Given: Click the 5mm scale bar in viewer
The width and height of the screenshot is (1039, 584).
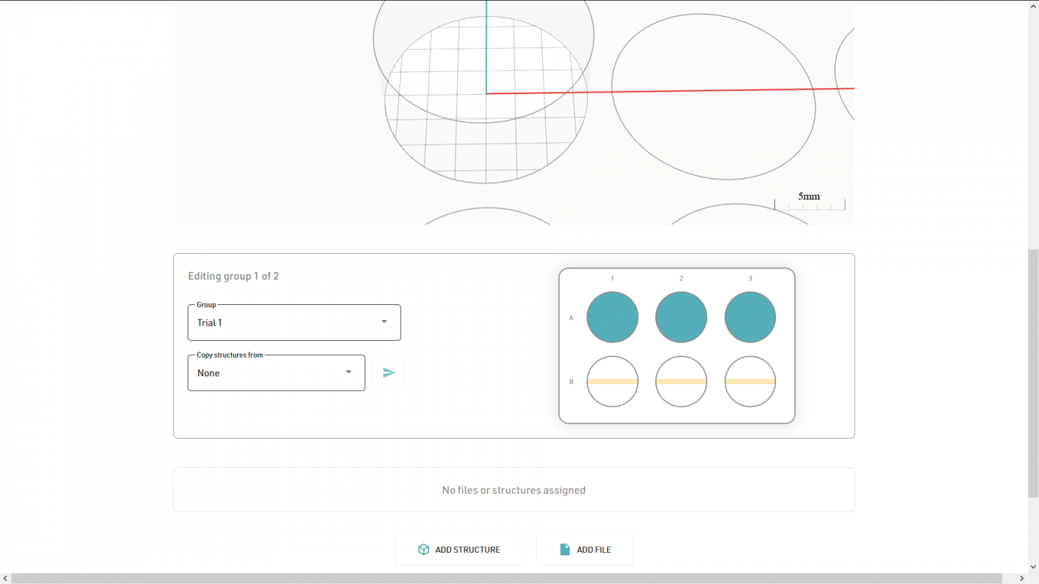Looking at the screenshot, I should point(810,201).
